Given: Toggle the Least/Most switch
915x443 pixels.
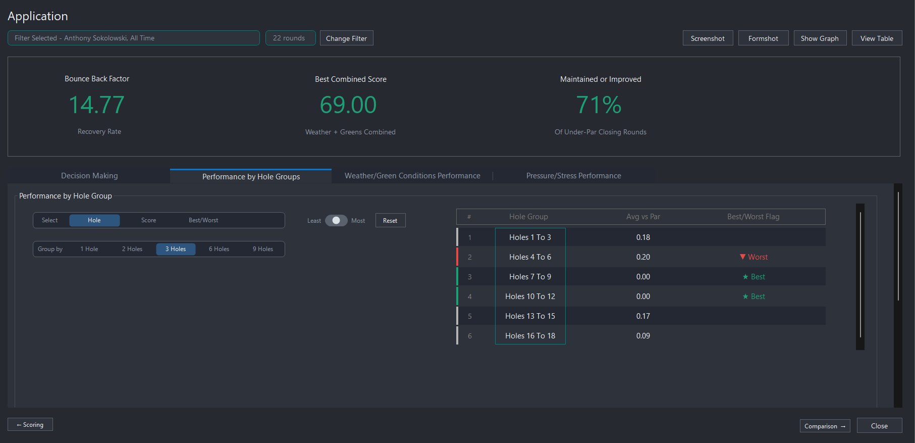Looking at the screenshot, I should click(x=336, y=220).
